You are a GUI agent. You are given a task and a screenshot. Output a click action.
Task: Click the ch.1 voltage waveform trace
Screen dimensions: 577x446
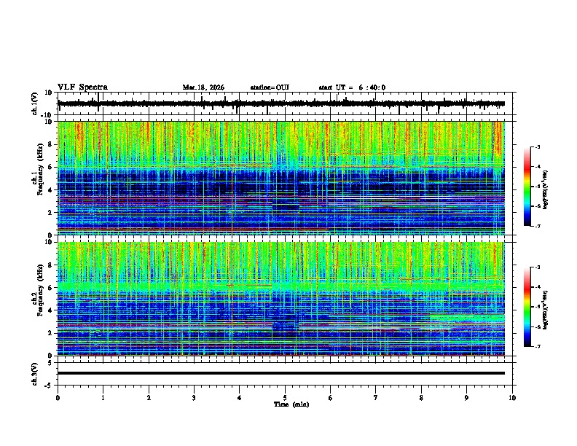tap(281, 103)
